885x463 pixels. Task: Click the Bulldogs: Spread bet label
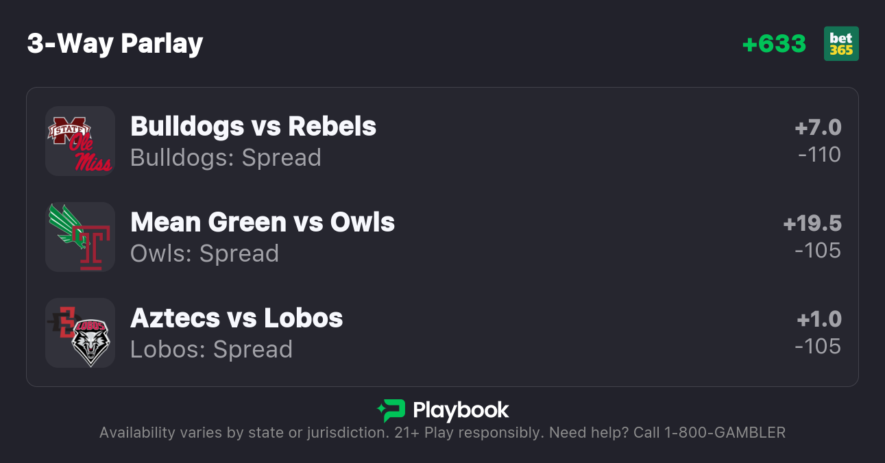point(226,158)
